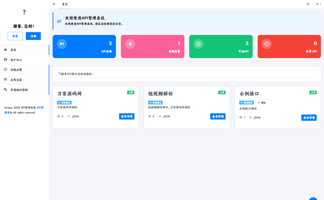
Task: Click 查看详情 on the 短视频解析 card
Action: pos(218,116)
